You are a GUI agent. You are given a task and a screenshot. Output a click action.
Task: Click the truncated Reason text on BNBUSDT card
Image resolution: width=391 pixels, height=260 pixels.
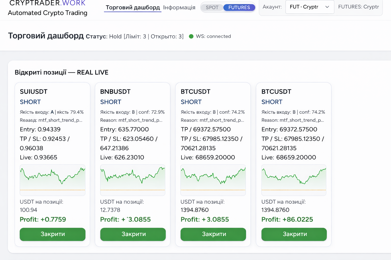(x=131, y=120)
